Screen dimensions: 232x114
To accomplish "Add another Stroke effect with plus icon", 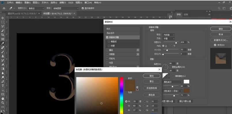I will point(138,50).
